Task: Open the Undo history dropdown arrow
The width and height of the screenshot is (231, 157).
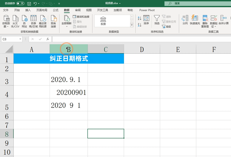Action: [x=39, y=4]
